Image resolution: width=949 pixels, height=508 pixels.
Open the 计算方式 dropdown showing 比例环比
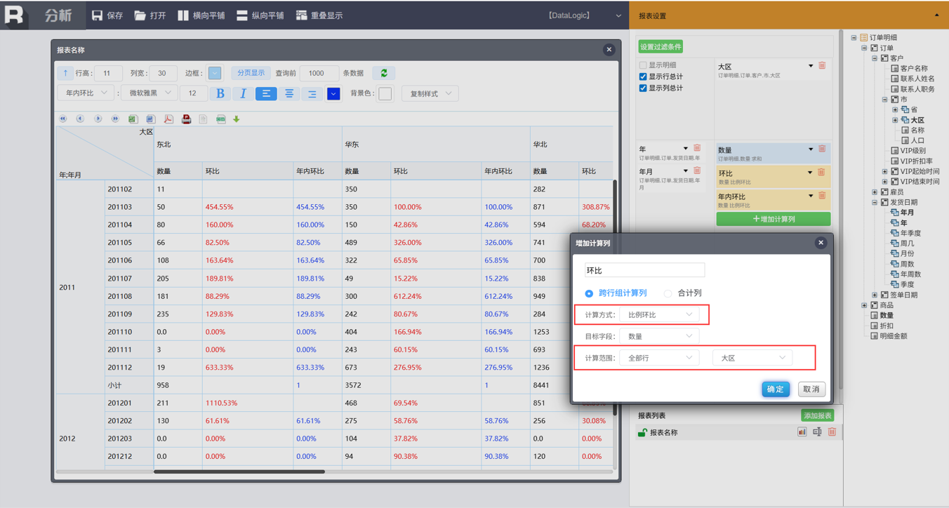click(x=659, y=315)
